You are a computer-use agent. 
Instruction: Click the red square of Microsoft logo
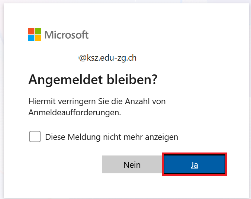click(x=32, y=31)
